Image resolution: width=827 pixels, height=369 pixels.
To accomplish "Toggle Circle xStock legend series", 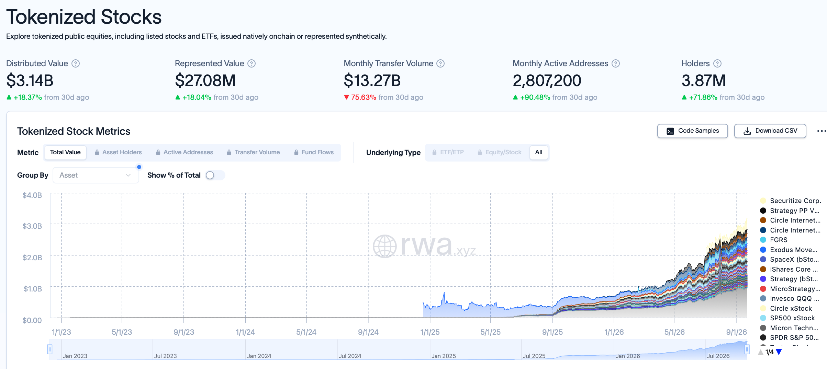I will click(x=786, y=308).
